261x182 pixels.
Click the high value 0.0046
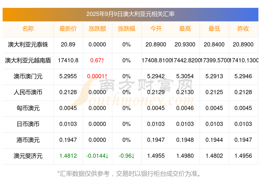[185, 108]
